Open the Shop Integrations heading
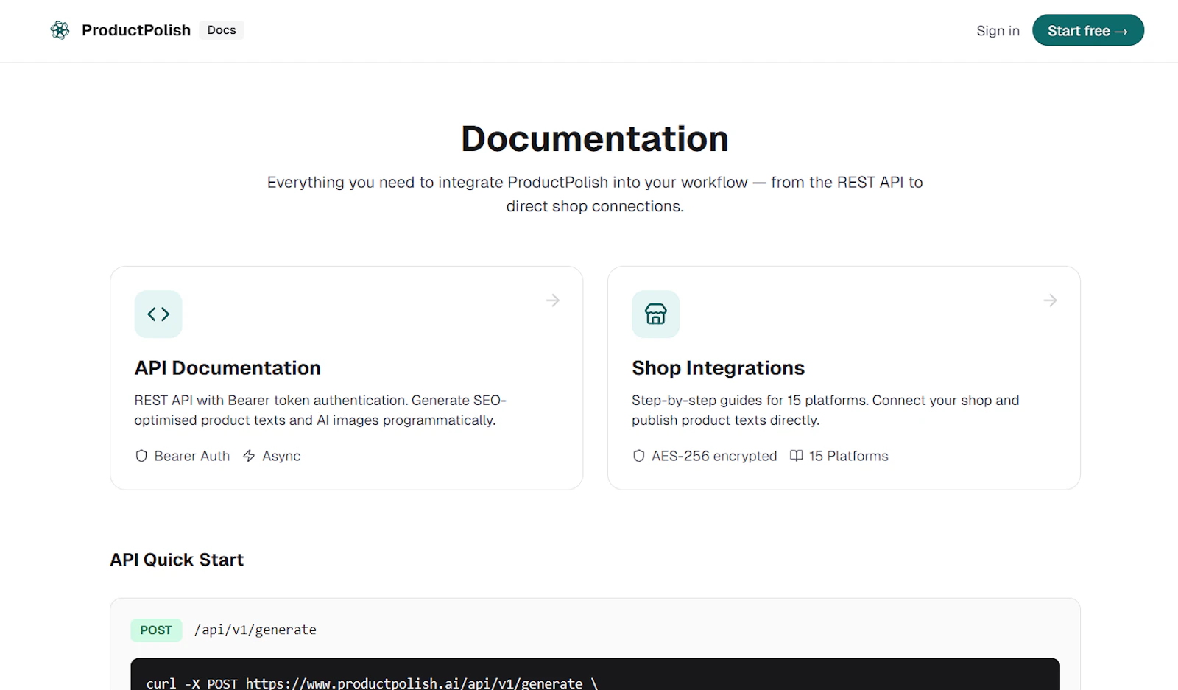This screenshot has height=690, width=1178. click(x=718, y=367)
